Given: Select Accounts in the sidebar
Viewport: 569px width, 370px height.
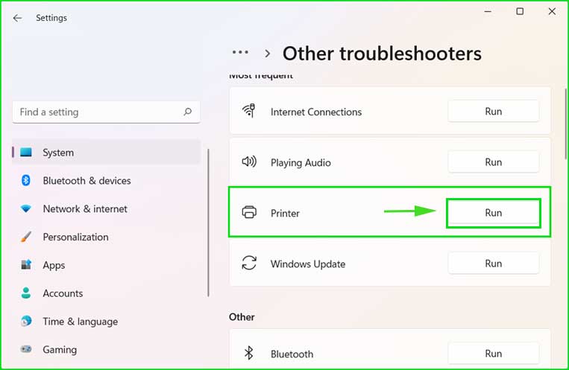Looking at the screenshot, I should point(107,293).
